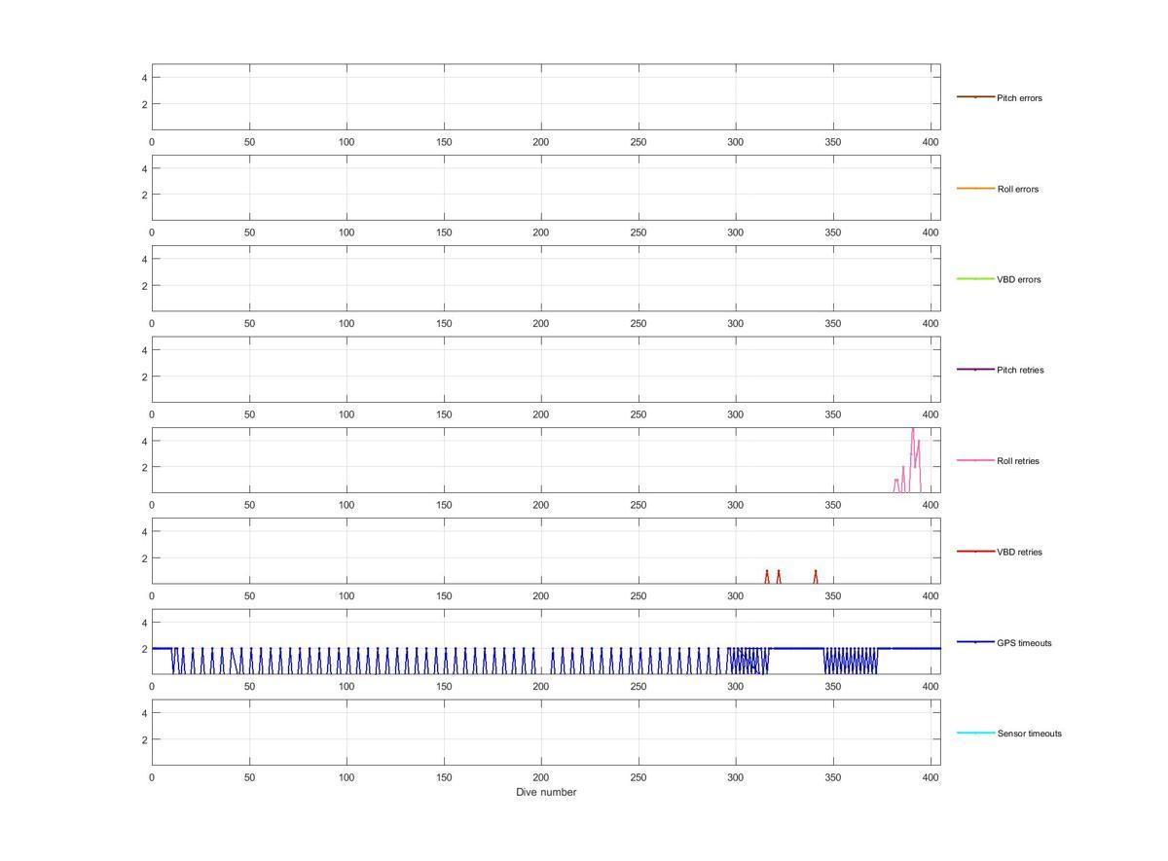Viewport: 1168px width, 861px height.
Task: Click the Dive number axis label
Action: (x=546, y=792)
